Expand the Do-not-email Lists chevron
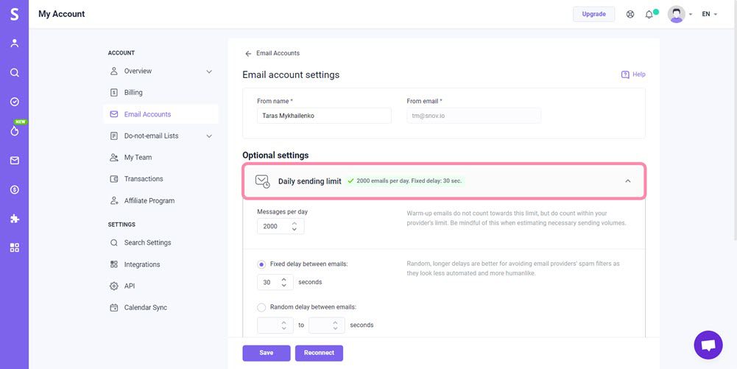This screenshot has height=369, width=737. [x=209, y=136]
